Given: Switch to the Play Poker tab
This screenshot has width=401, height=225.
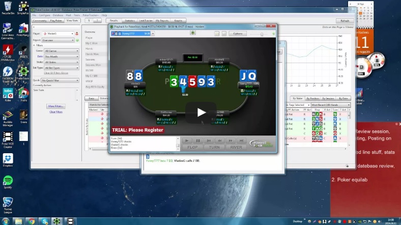Looking at the screenshot, I should click(x=56, y=20).
